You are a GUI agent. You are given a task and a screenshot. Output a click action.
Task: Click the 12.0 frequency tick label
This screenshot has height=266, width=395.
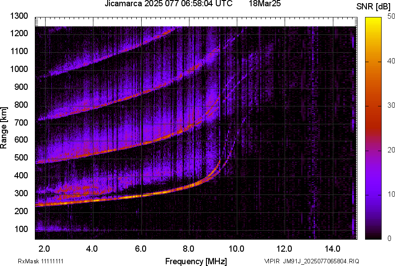[x=285, y=249]
